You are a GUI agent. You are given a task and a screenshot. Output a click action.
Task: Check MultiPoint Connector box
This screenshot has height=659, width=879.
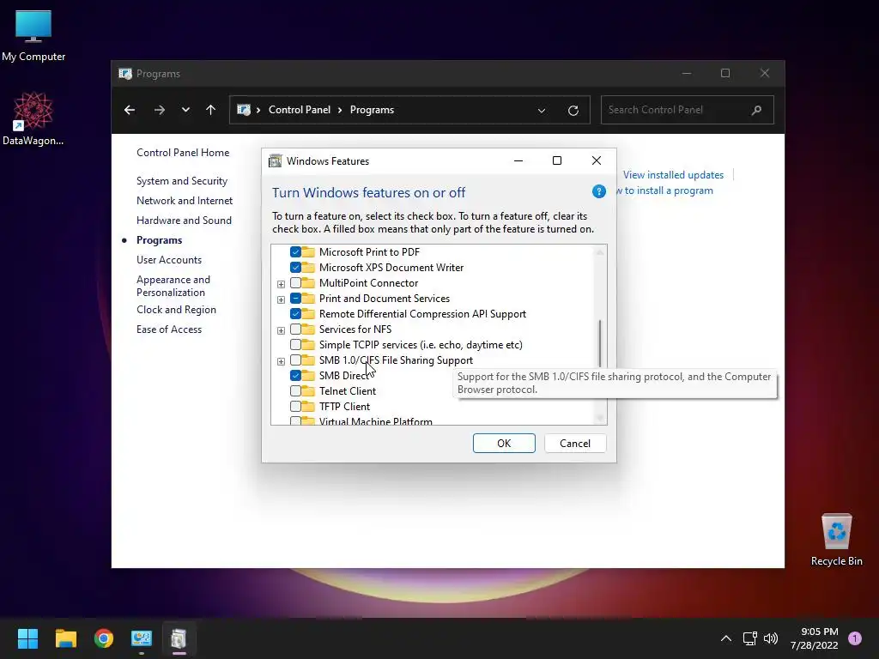tap(295, 283)
